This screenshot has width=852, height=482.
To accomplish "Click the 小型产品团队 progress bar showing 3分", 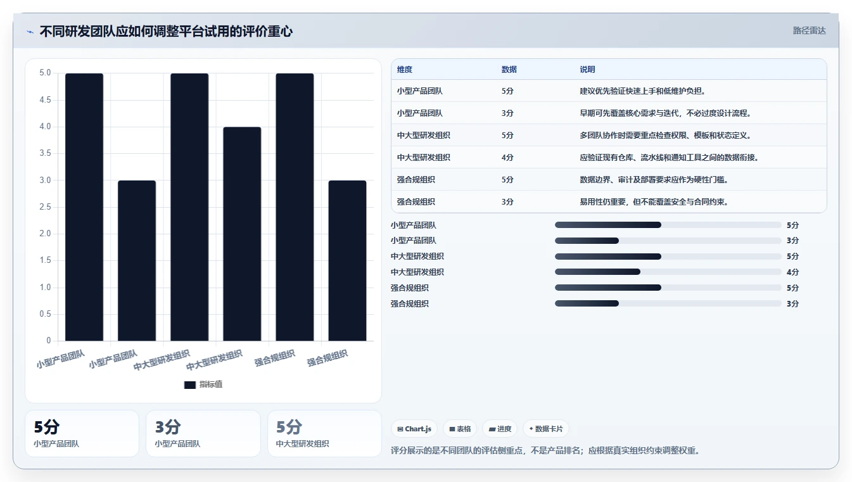I will pyautogui.click(x=668, y=241).
